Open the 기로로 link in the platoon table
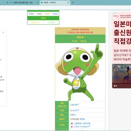Screen dimensions: 131x131 click(x=39, y=14)
